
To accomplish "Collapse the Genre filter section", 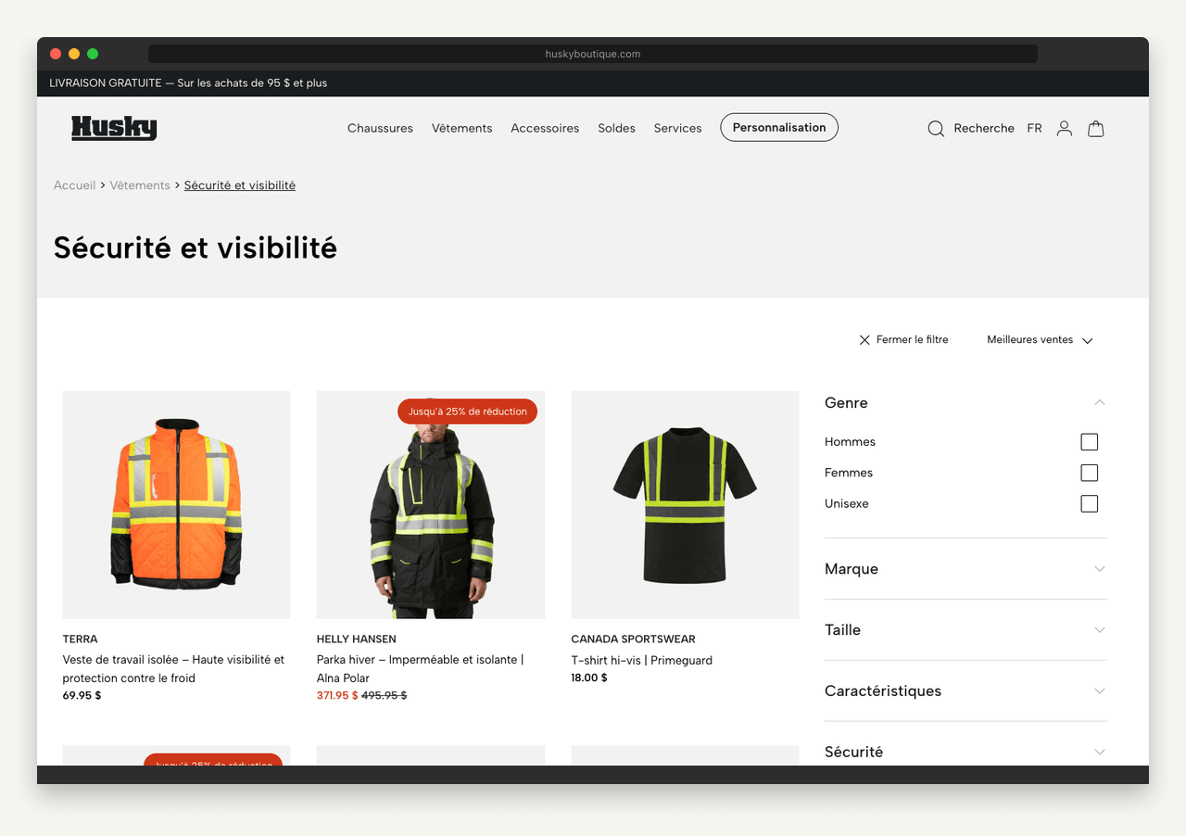I will click(1099, 402).
